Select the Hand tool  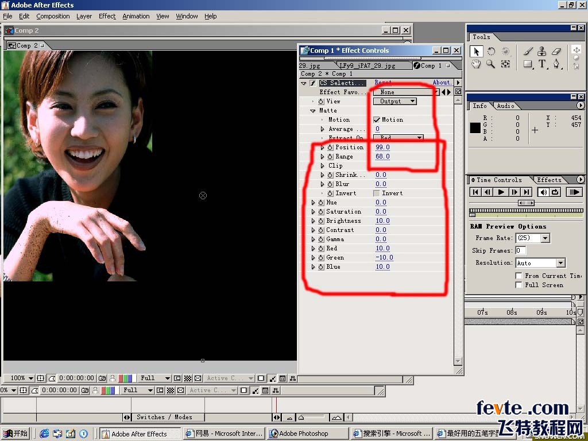(x=476, y=64)
